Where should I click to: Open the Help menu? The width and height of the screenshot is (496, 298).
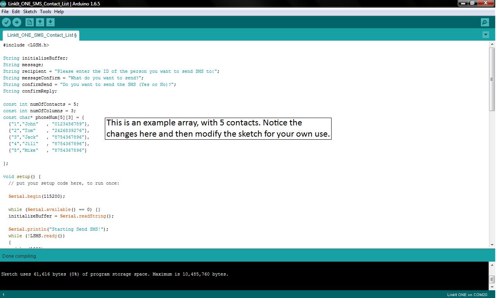(59, 12)
